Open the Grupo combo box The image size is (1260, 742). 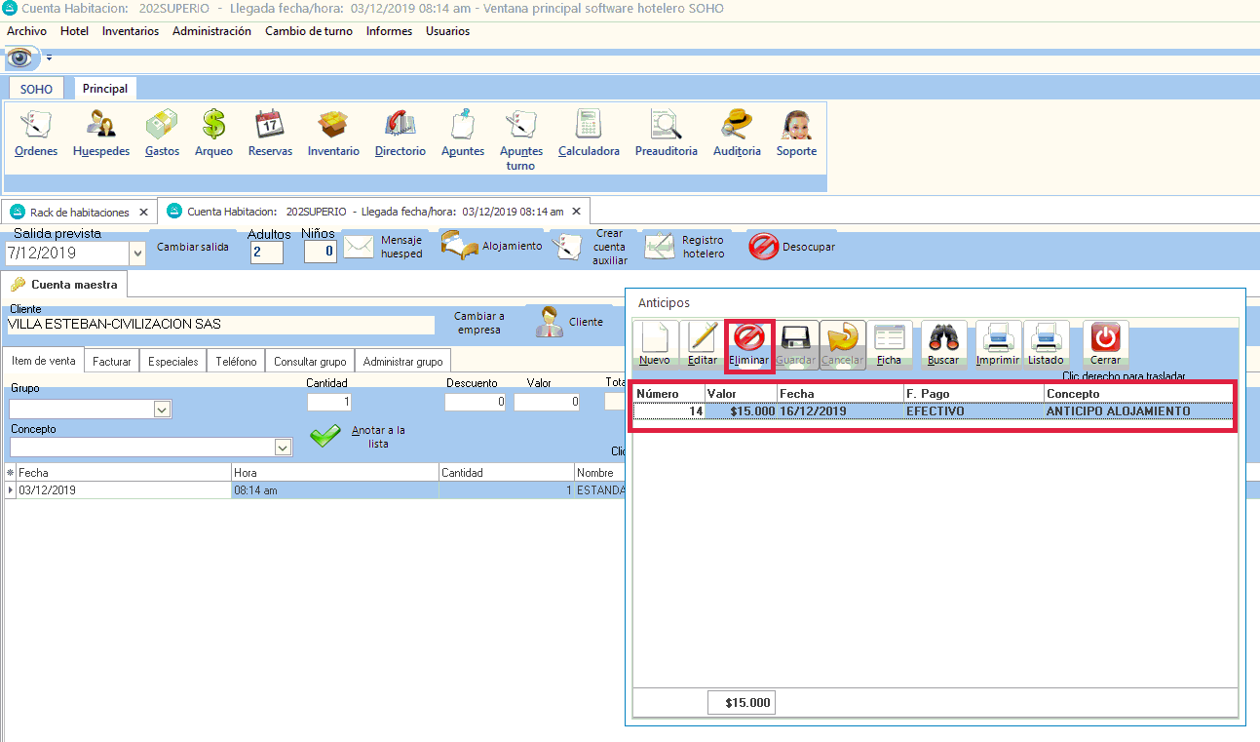[162, 410]
